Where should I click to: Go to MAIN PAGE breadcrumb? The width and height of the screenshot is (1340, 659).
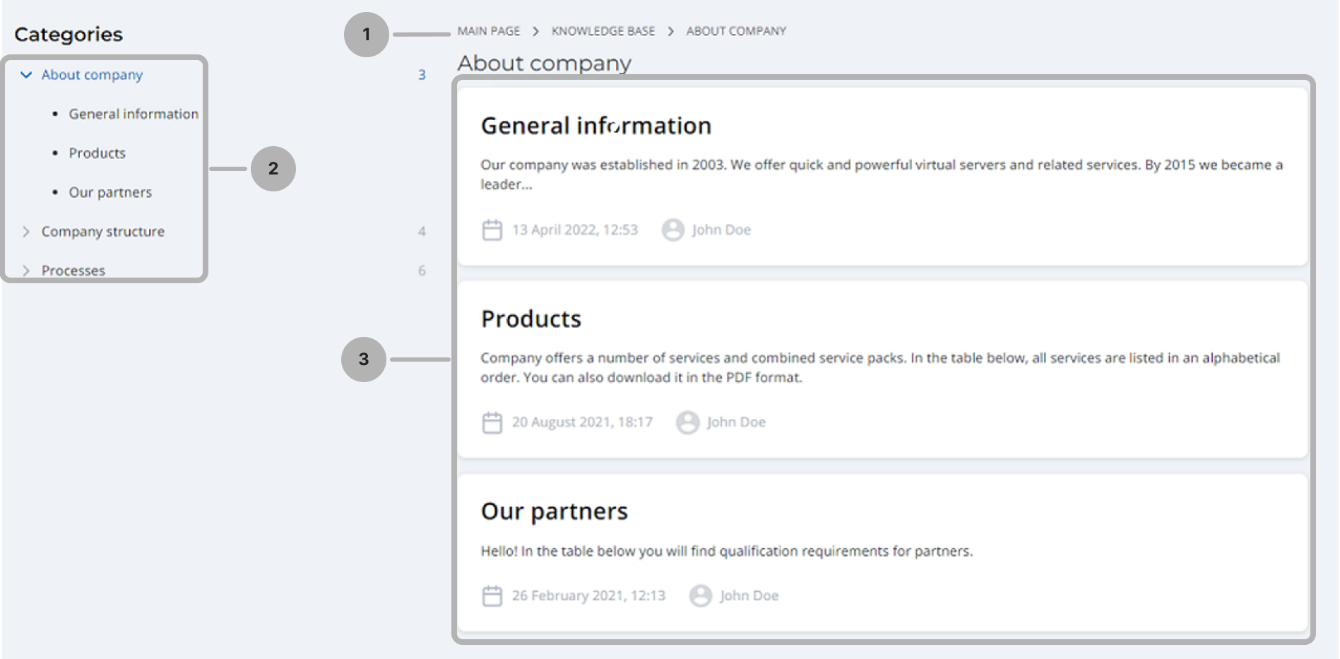point(488,31)
